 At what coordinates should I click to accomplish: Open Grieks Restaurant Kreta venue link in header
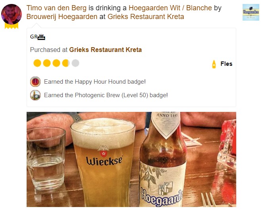click(x=146, y=17)
